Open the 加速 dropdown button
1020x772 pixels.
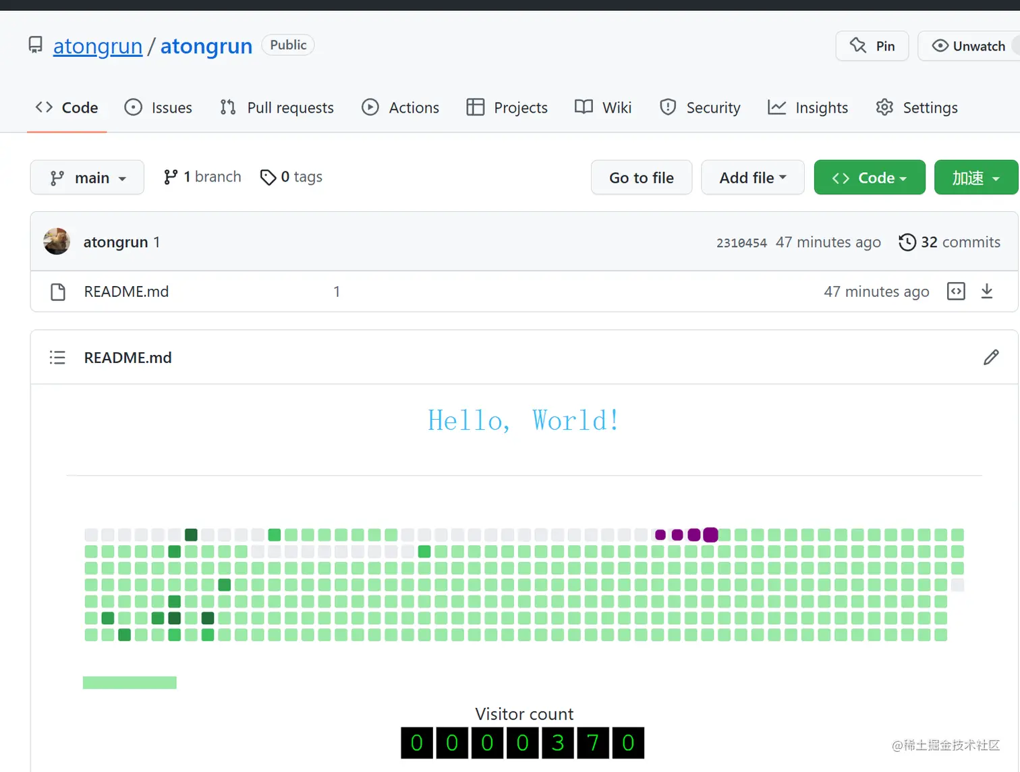[x=975, y=177]
